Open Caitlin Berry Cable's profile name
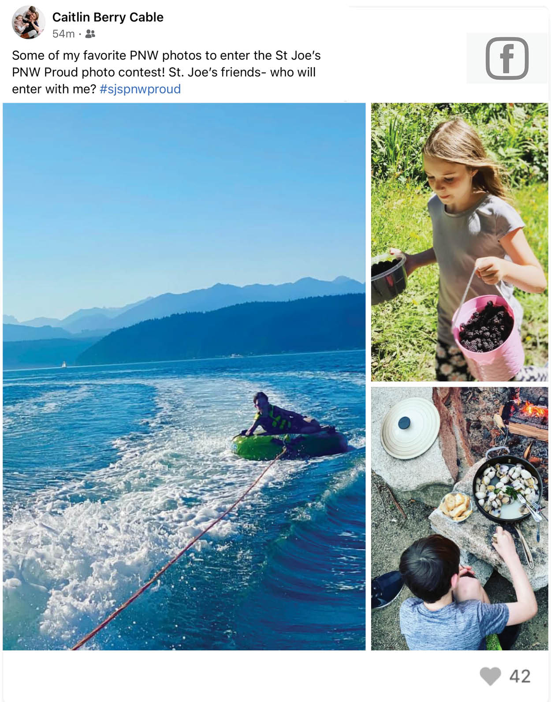This screenshot has height=702, width=551. [x=108, y=17]
